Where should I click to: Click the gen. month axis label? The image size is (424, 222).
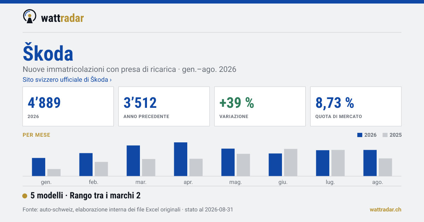[46, 182]
